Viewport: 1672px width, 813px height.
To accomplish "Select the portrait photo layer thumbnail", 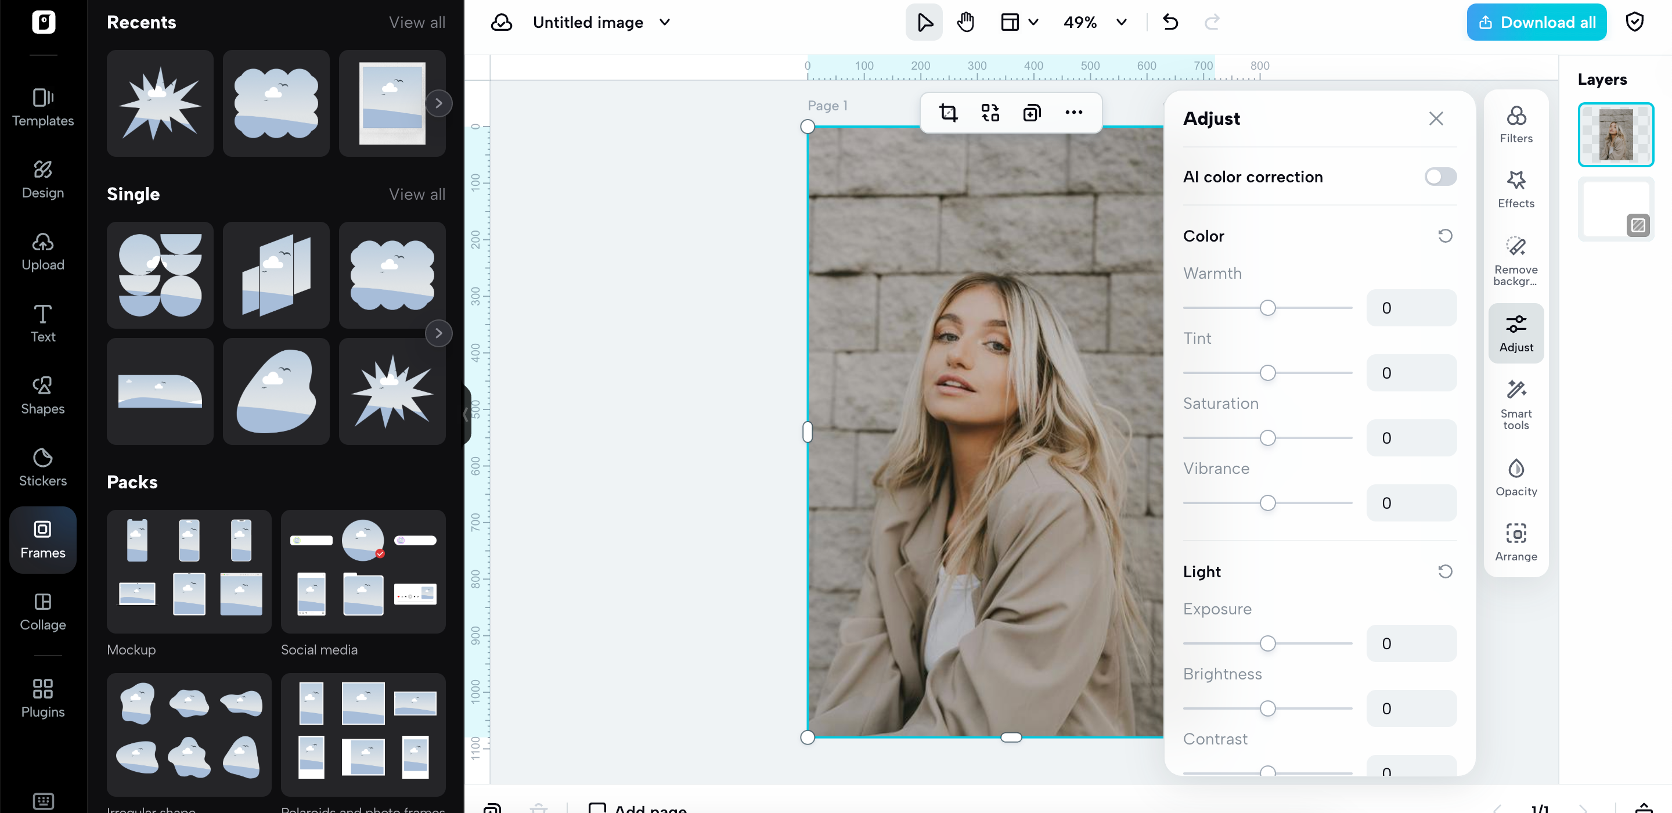I will coord(1615,134).
